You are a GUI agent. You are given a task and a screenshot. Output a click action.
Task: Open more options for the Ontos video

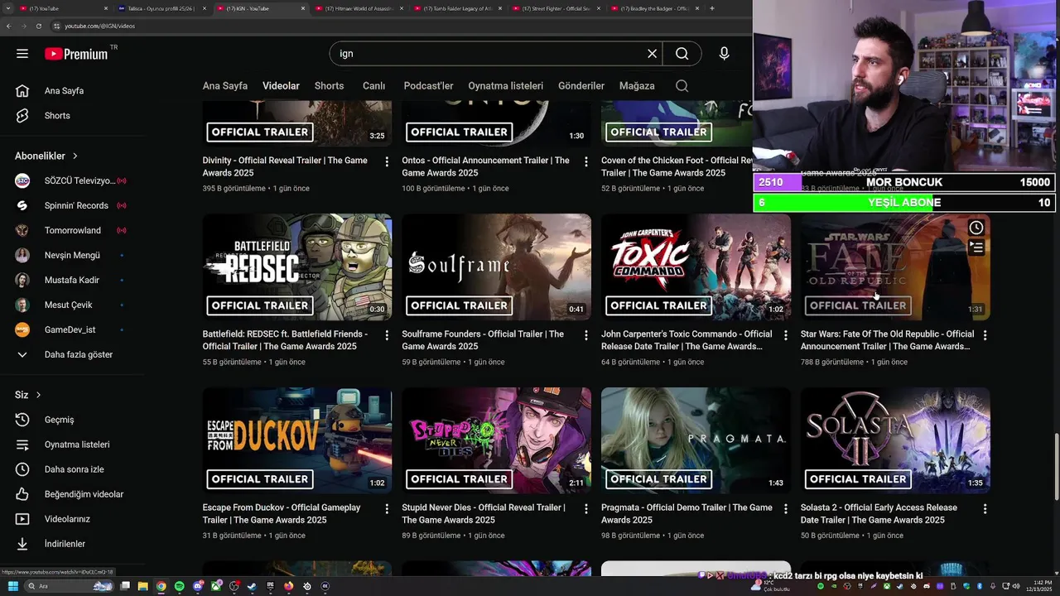586,161
